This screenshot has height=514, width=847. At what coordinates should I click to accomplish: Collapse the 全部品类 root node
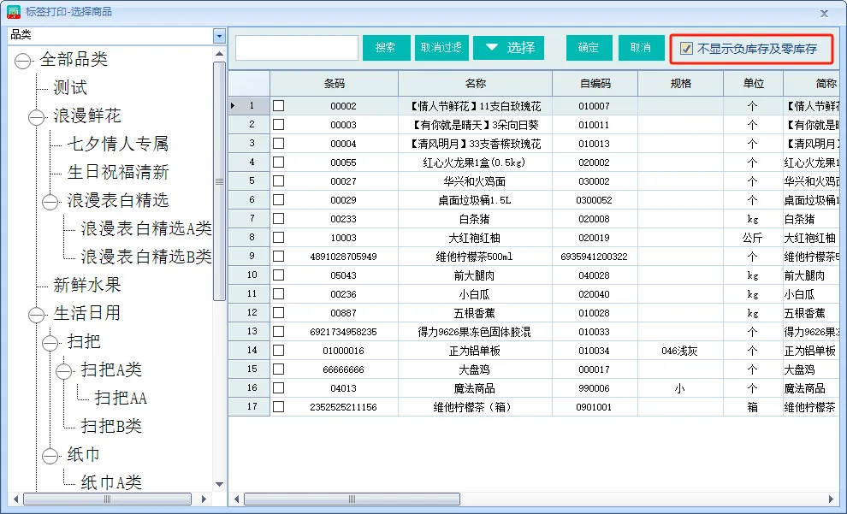[x=23, y=61]
